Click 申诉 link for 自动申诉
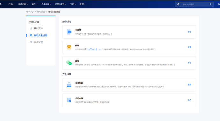This screenshot has width=220, height=121. point(190,100)
